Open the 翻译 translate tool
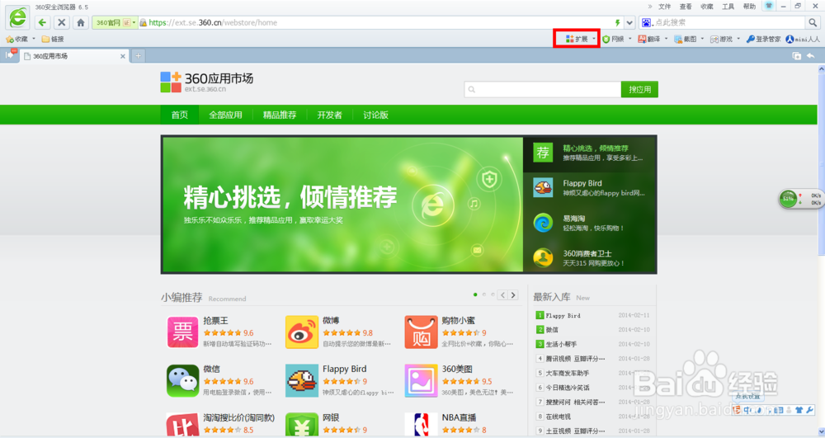The image size is (825, 438). [649, 39]
